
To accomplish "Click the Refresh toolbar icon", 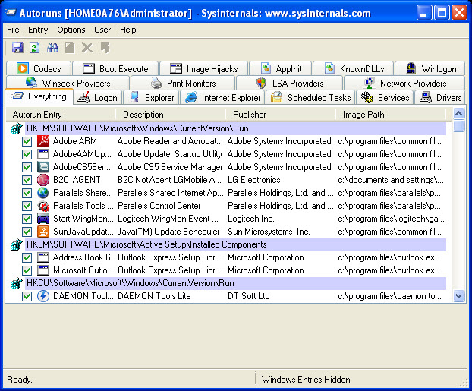I will coord(35,48).
